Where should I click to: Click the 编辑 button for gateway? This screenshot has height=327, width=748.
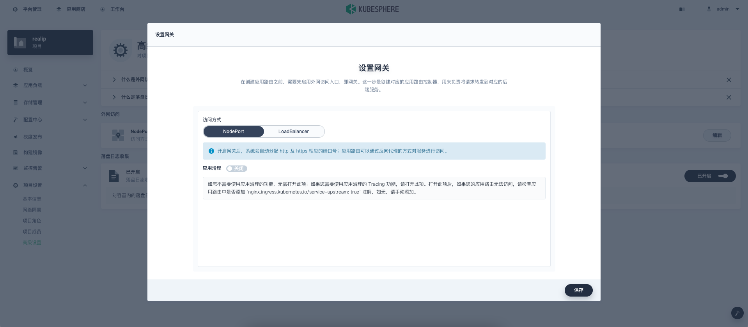[x=717, y=135]
